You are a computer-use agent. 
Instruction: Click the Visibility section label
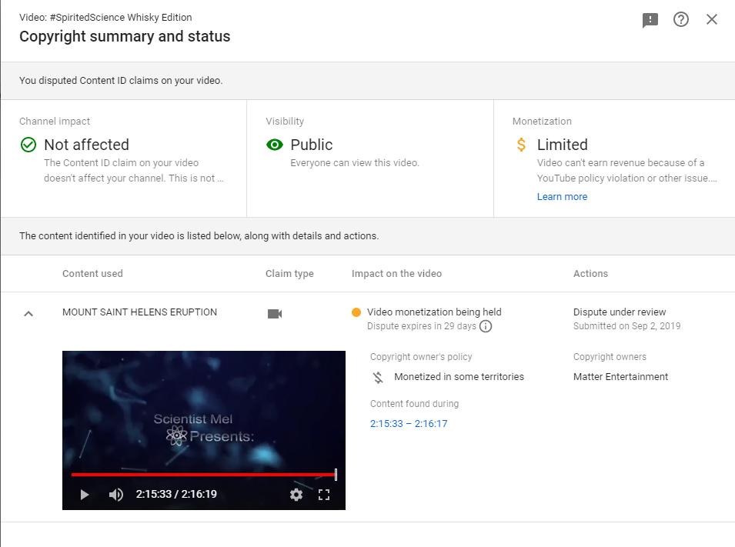(x=285, y=121)
